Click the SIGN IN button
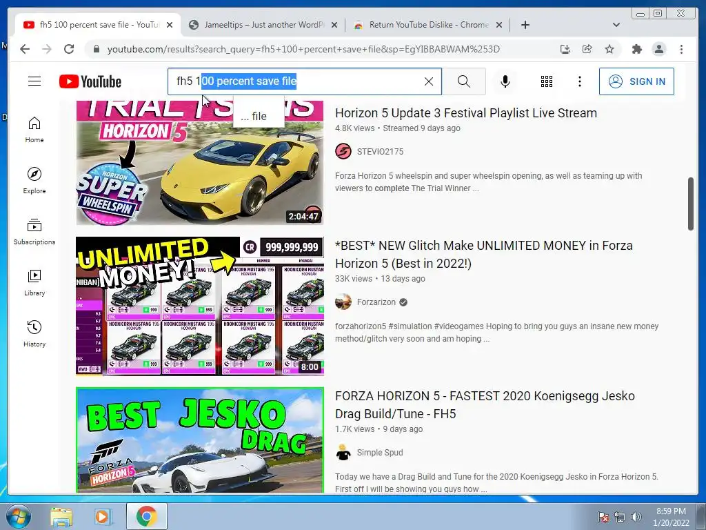Image resolution: width=706 pixels, height=530 pixels. click(636, 81)
